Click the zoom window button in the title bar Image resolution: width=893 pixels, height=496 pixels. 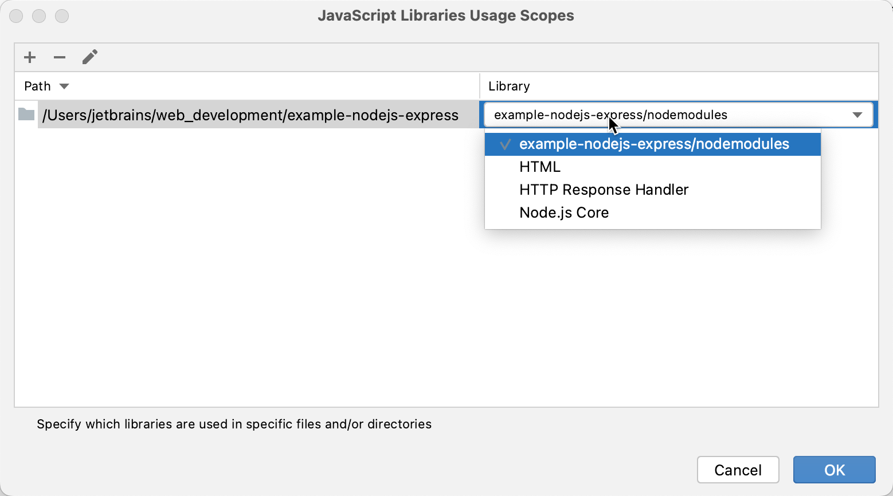tap(62, 16)
